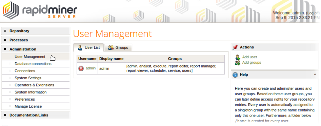321x126 pixels.
Task: Open System Settings in the sidebar
Action: click(x=28, y=78)
